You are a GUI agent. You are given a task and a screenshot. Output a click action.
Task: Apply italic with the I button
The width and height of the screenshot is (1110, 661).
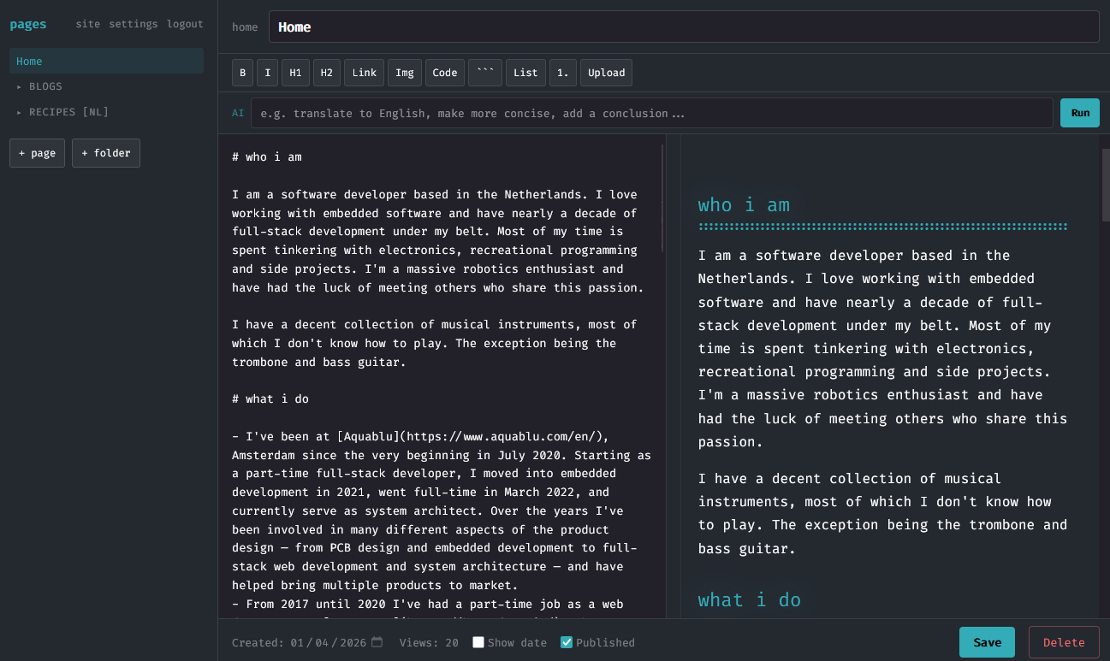[267, 73]
